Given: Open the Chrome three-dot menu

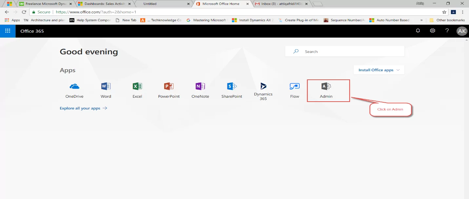Looking at the screenshot, I should (x=463, y=12).
